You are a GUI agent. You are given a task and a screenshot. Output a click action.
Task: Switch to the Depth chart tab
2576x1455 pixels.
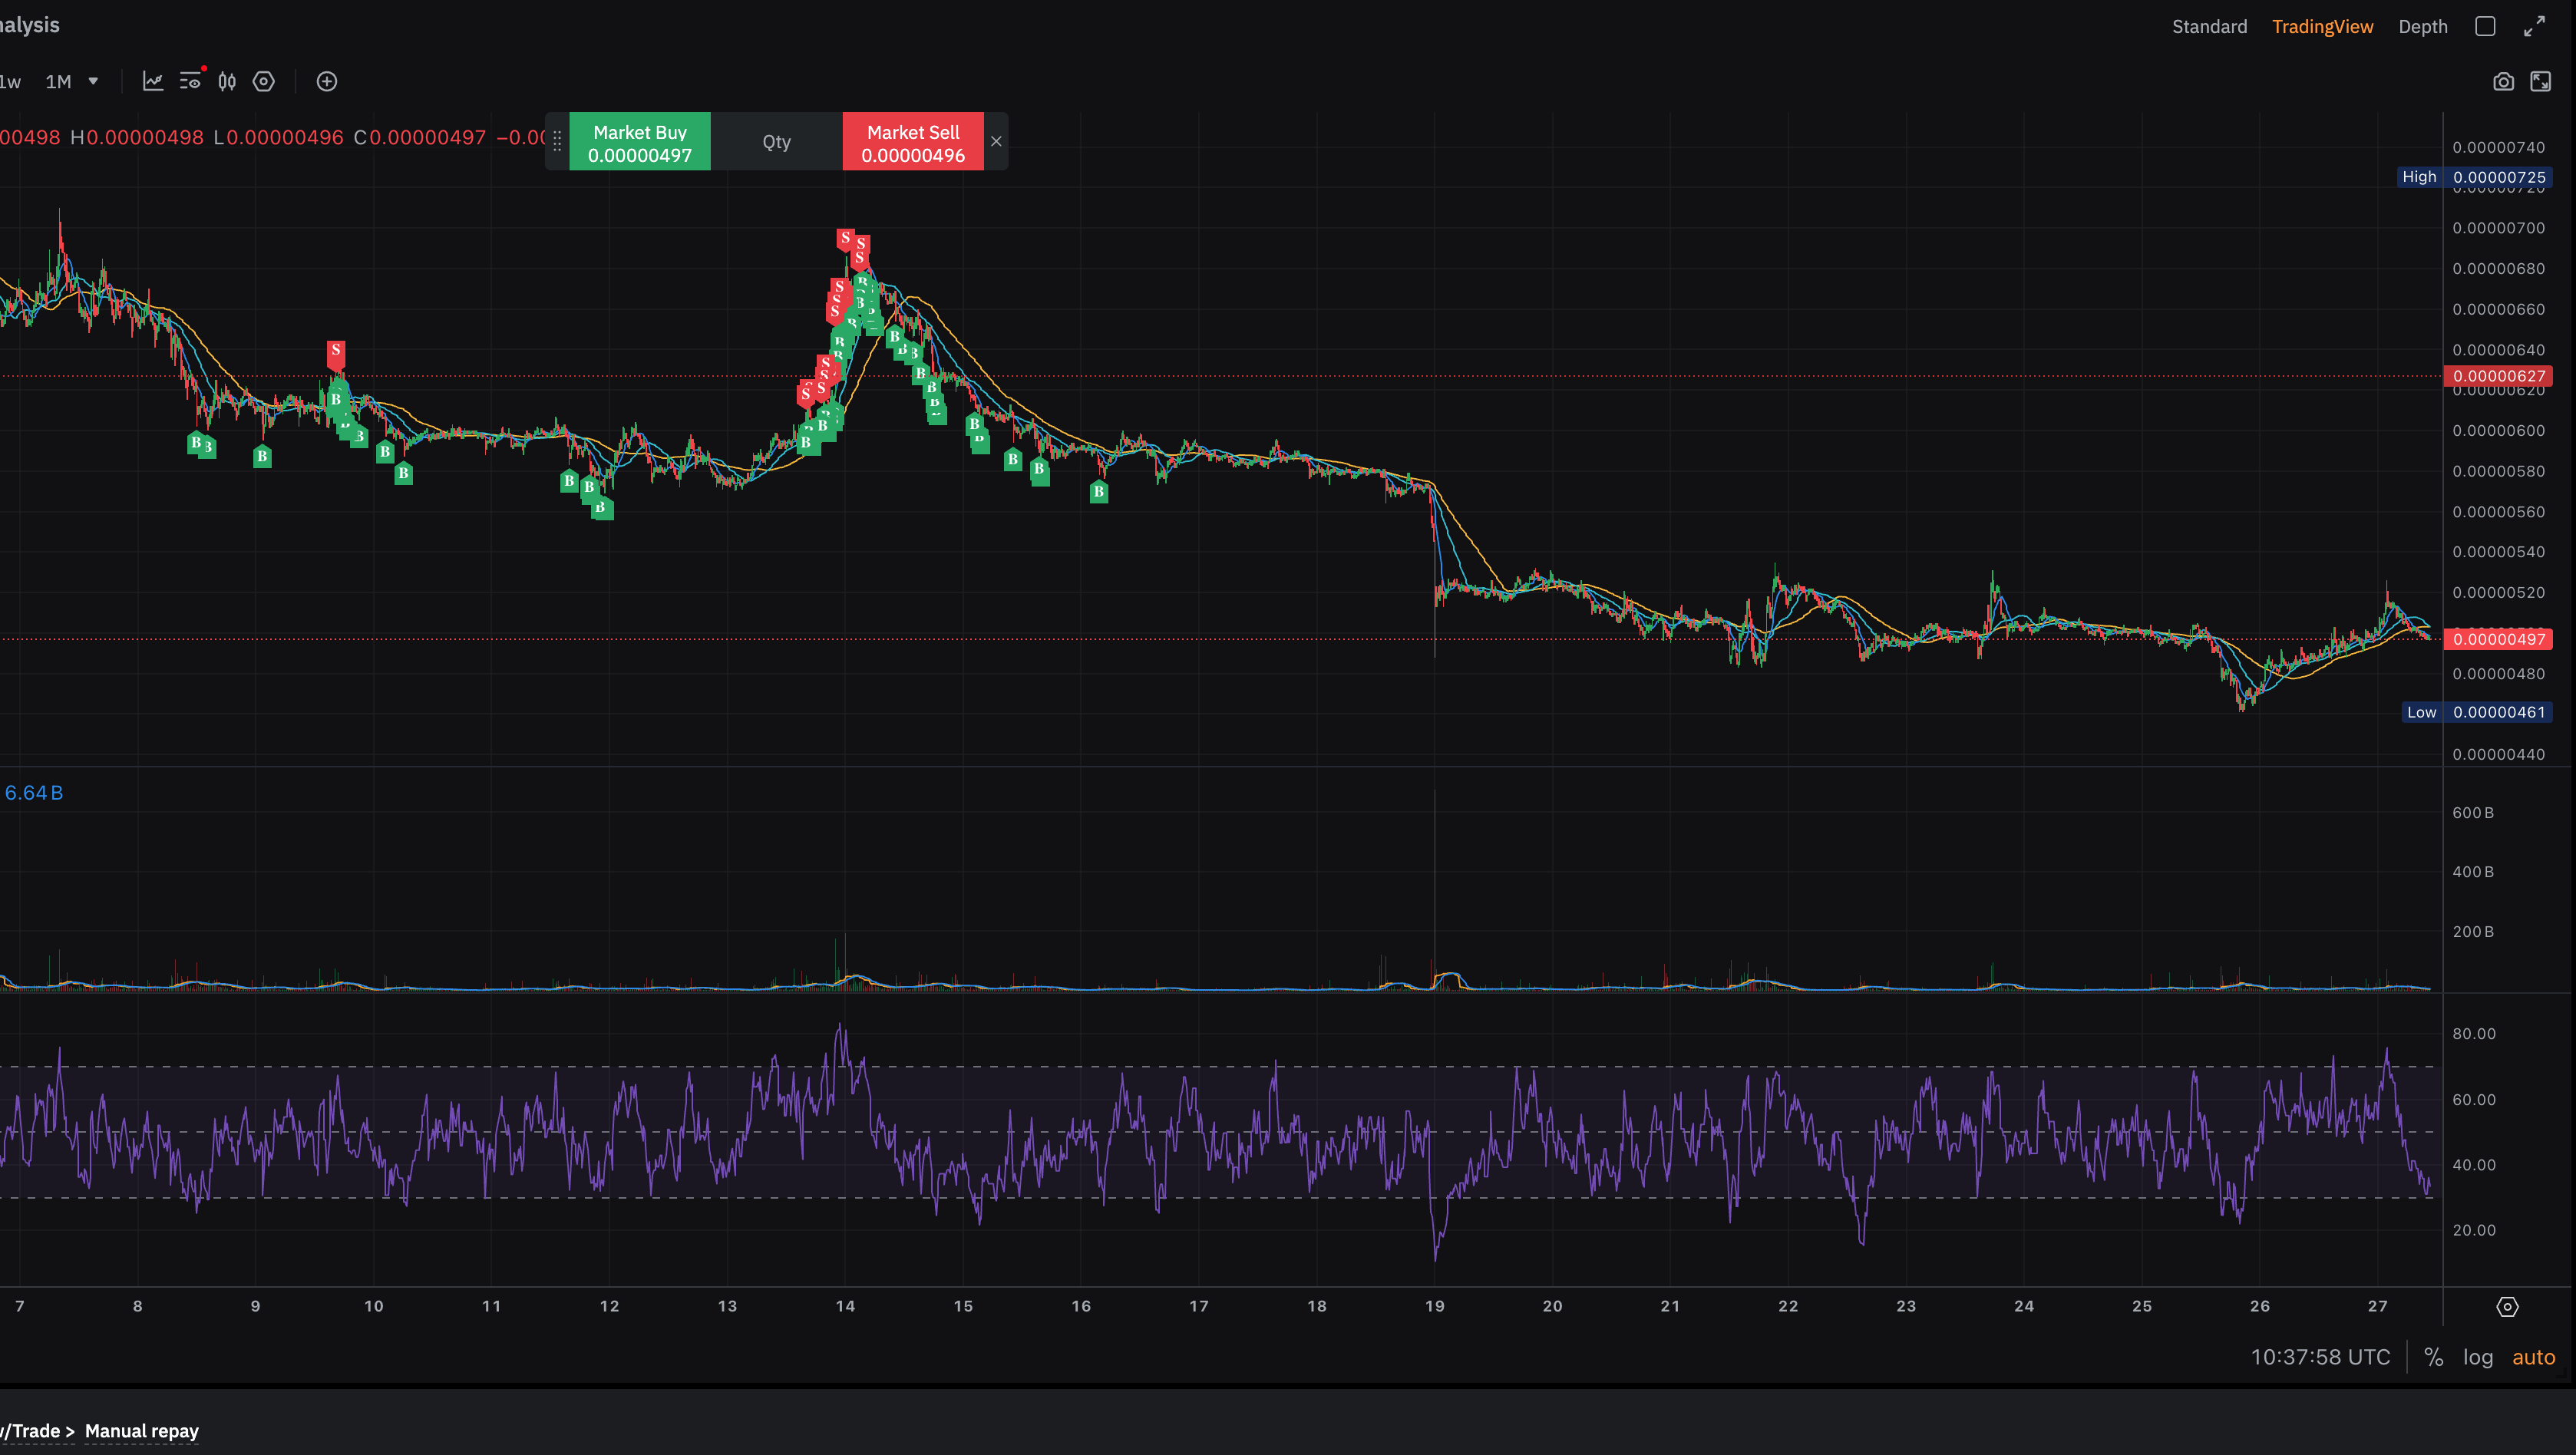(2422, 27)
